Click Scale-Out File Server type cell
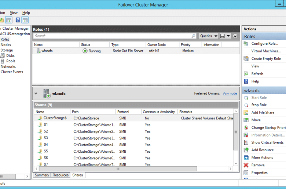This screenshot has width=286, height=189. (x=128, y=51)
